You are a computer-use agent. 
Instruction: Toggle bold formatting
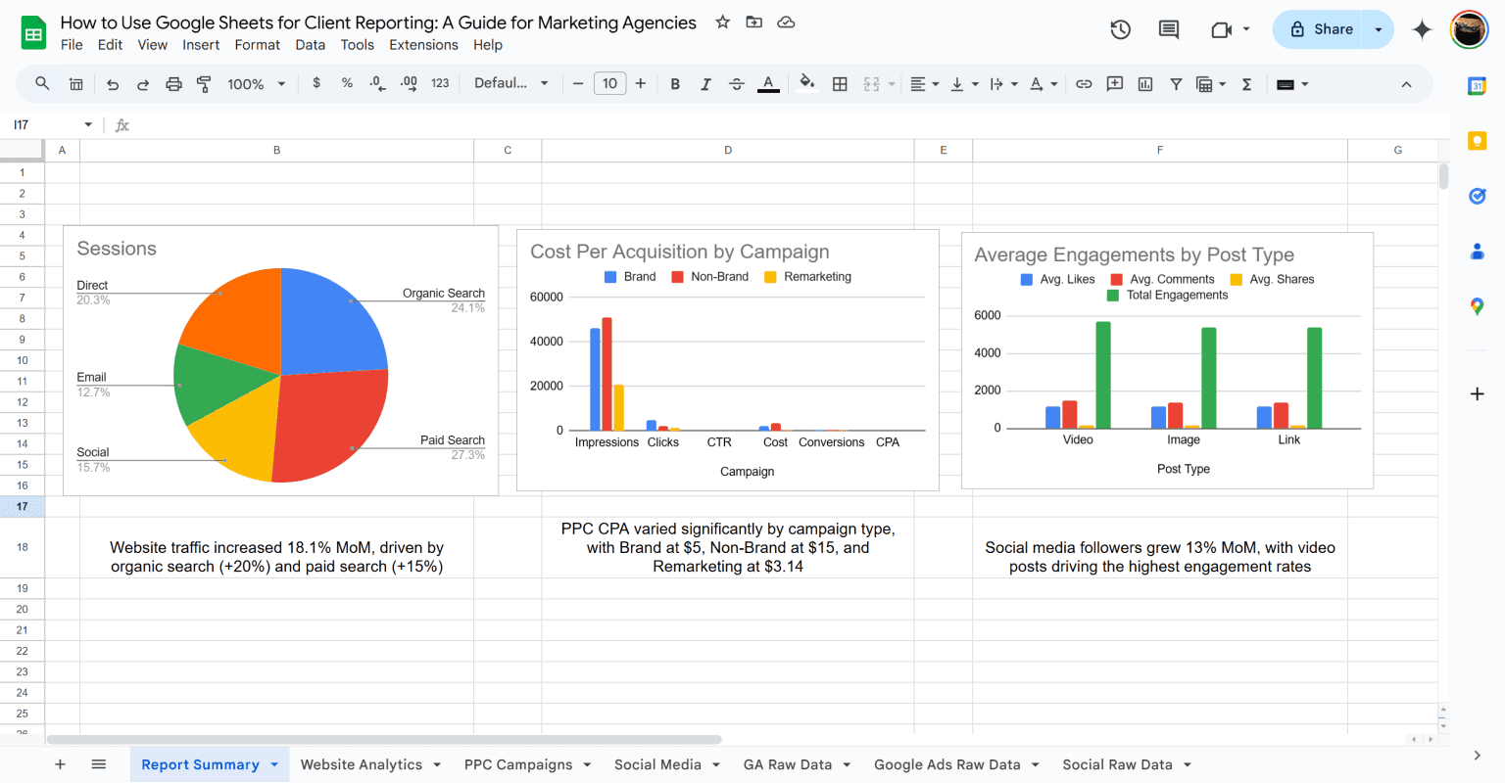click(x=674, y=83)
